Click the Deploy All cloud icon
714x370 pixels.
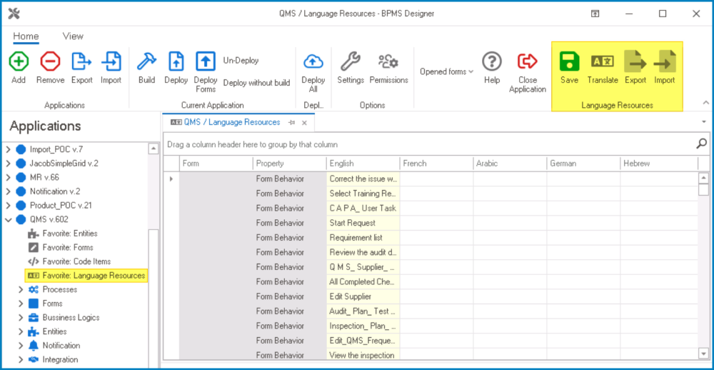[x=313, y=62]
